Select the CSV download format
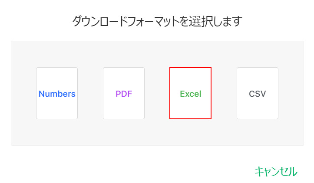Viewport: 314px width, 183px height. [257, 93]
